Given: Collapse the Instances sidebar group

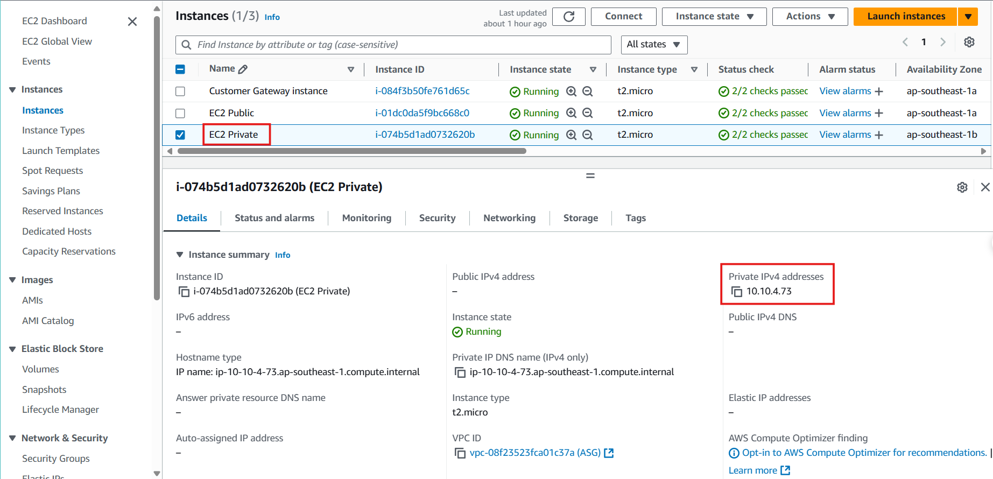Looking at the screenshot, I should point(12,89).
